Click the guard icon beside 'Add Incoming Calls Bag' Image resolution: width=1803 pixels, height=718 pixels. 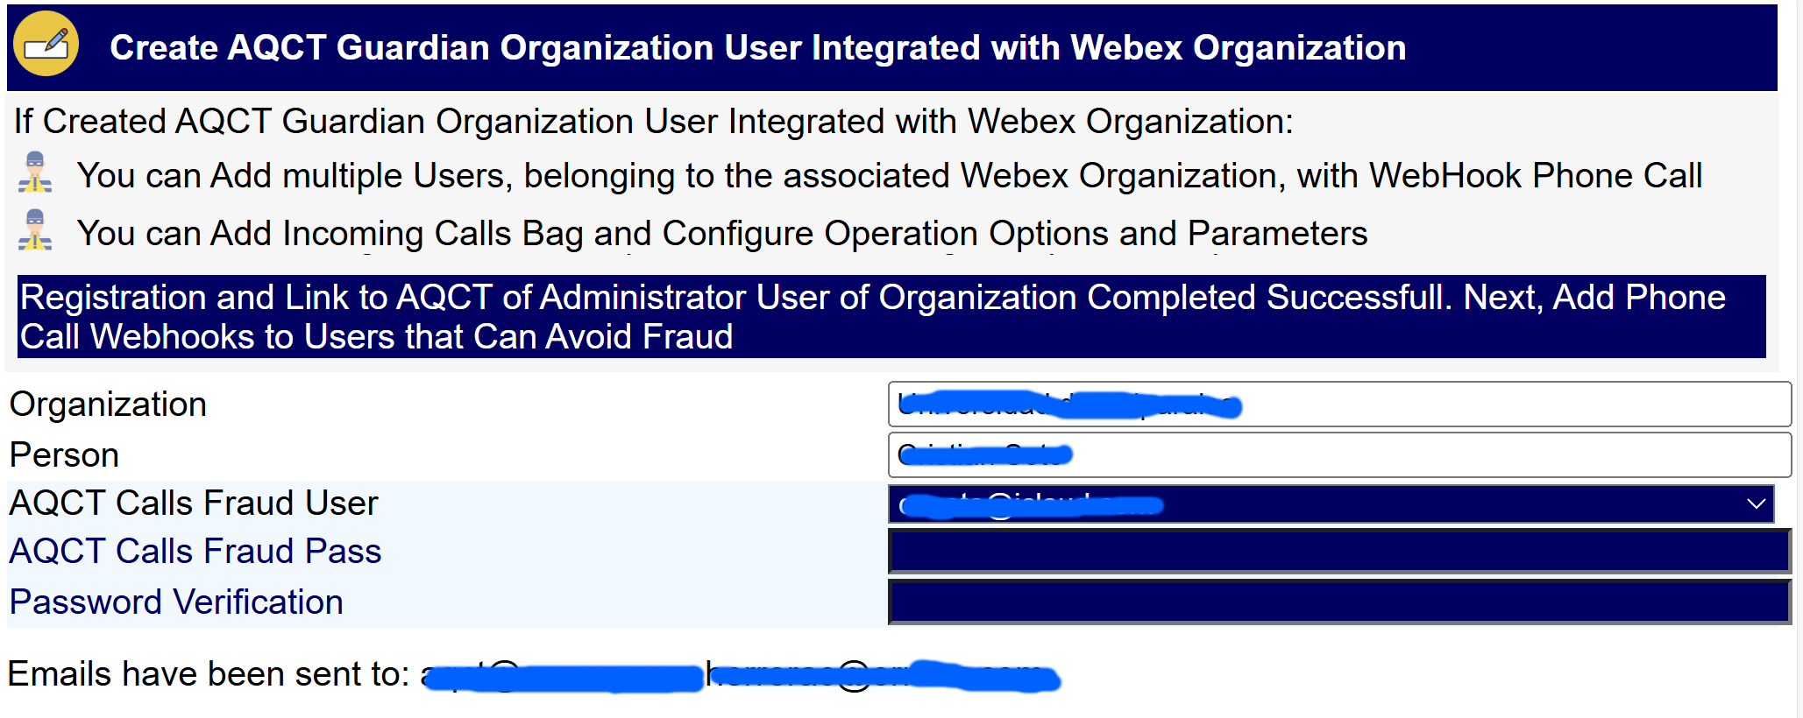[x=35, y=230]
